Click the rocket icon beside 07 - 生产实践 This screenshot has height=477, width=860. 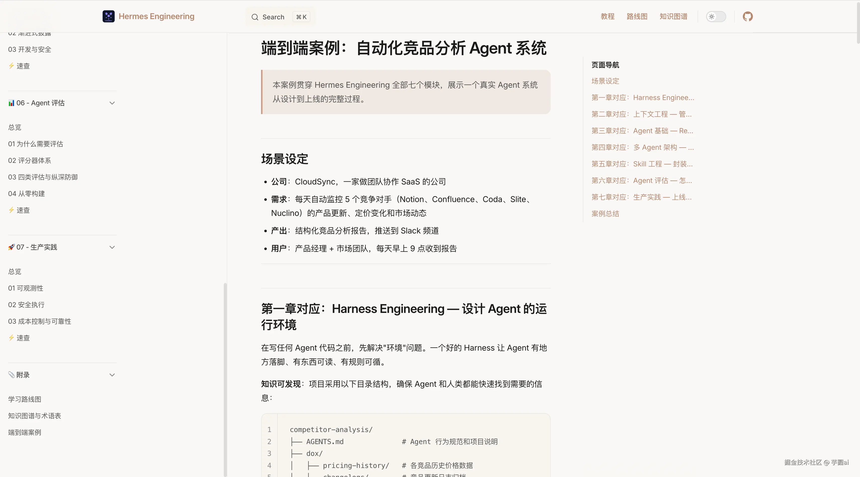click(11, 247)
